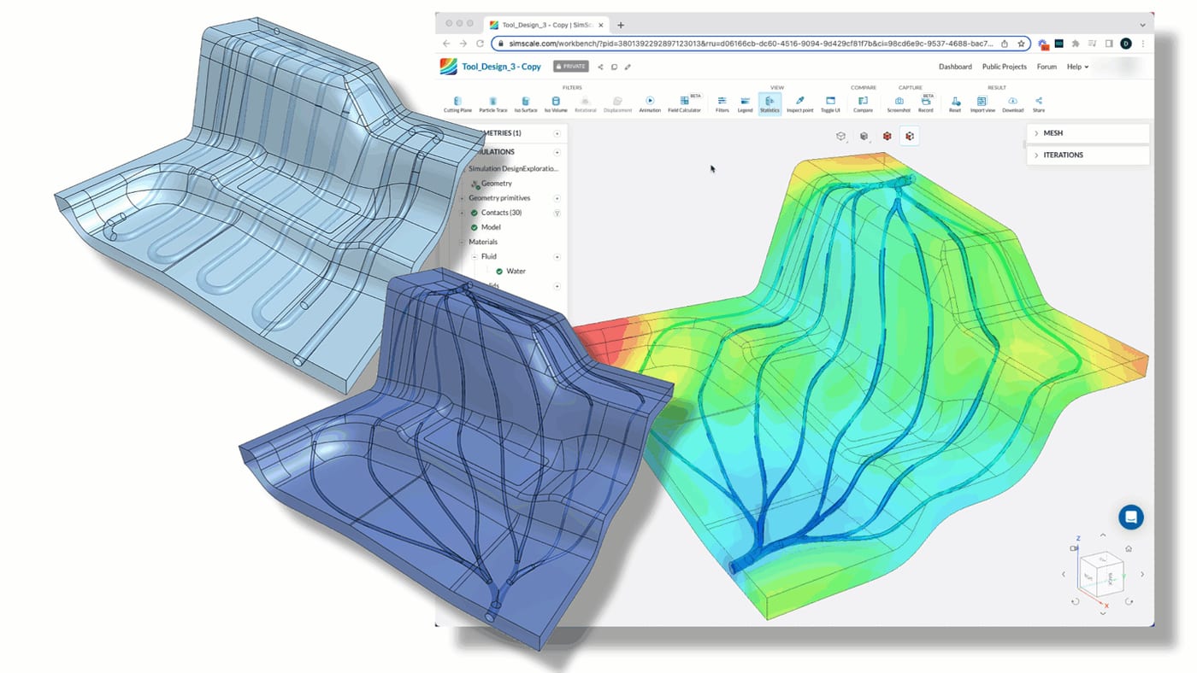Take a Screenshot of the viewer
The width and height of the screenshot is (1197, 673).
click(x=899, y=104)
